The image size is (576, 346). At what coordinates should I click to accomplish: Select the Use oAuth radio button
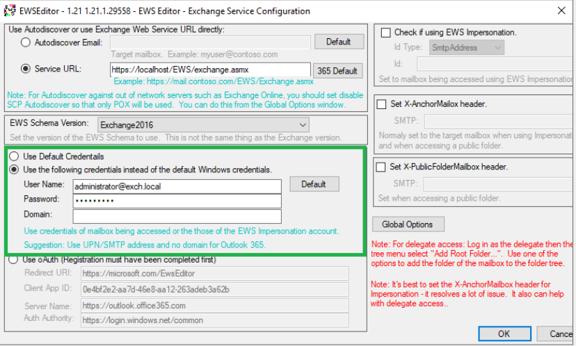pyautogui.click(x=14, y=260)
